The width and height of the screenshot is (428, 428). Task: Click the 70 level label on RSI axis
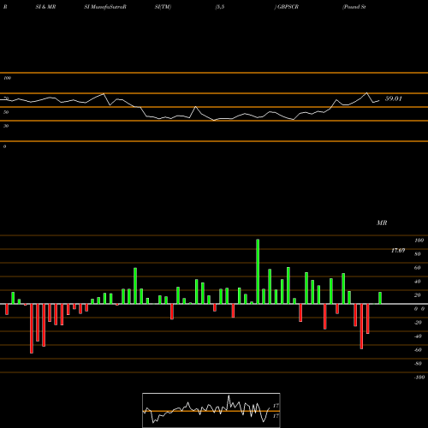pyautogui.click(x=6, y=98)
